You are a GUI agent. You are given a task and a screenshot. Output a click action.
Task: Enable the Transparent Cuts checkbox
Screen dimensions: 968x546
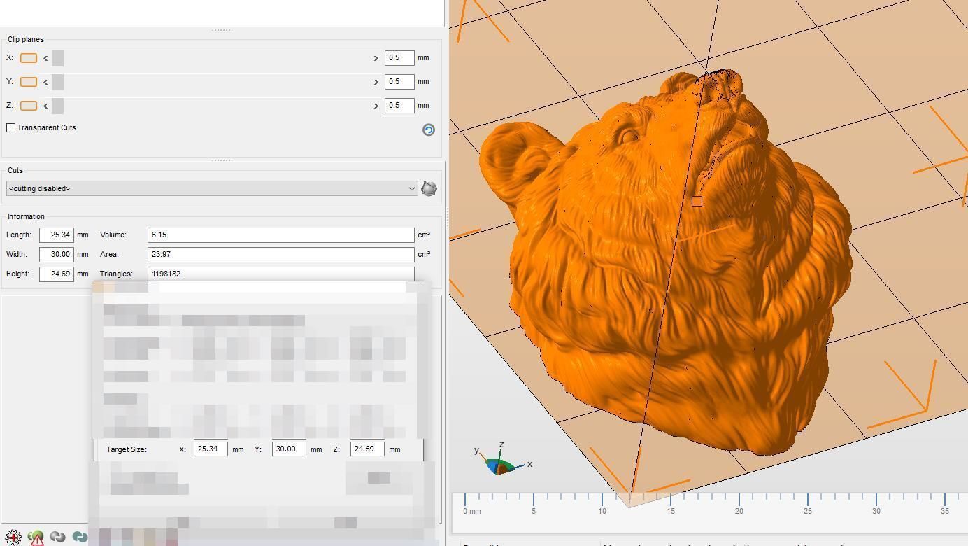tap(11, 127)
